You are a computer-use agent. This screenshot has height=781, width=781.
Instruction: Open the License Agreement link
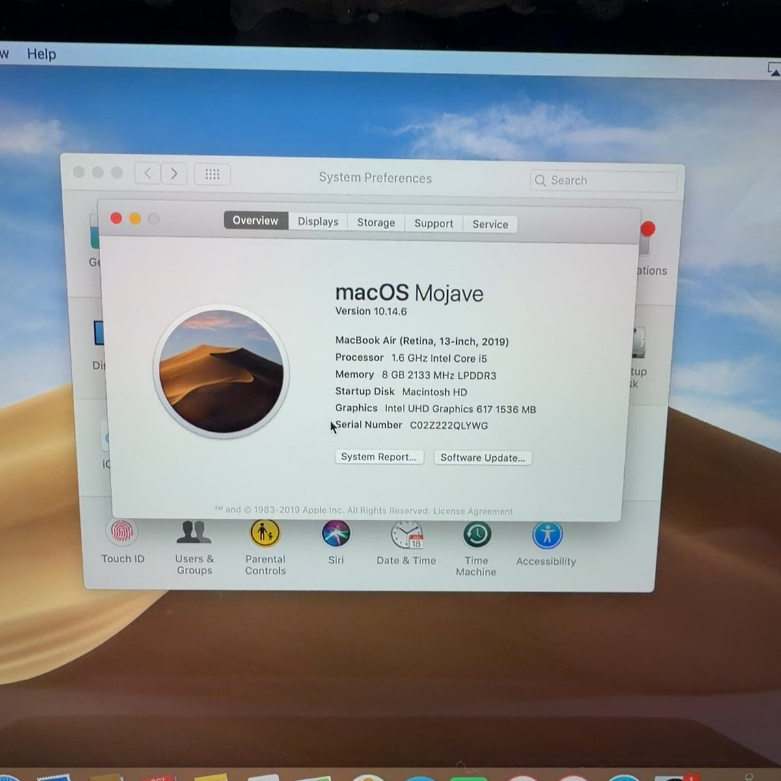(473, 512)
